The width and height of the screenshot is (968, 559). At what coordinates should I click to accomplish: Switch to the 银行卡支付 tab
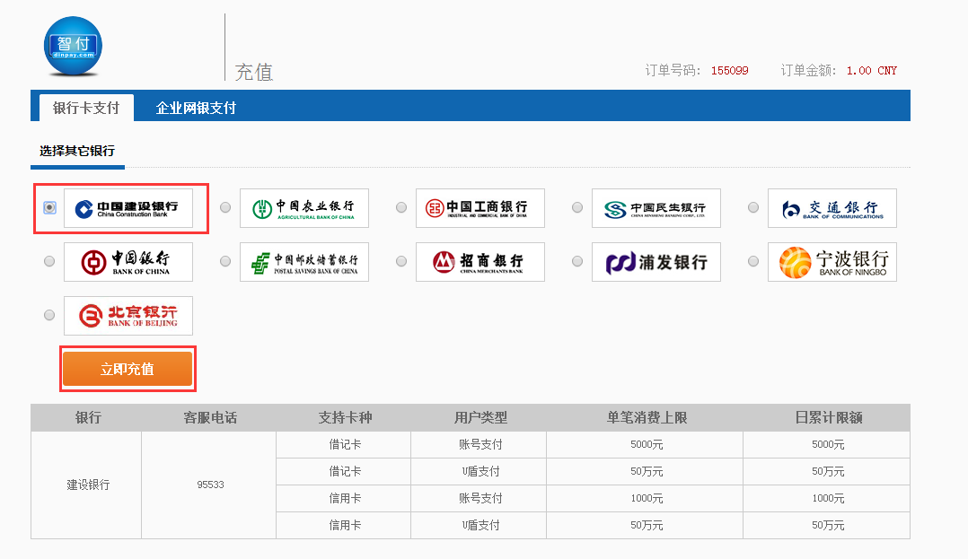point(86,108)
